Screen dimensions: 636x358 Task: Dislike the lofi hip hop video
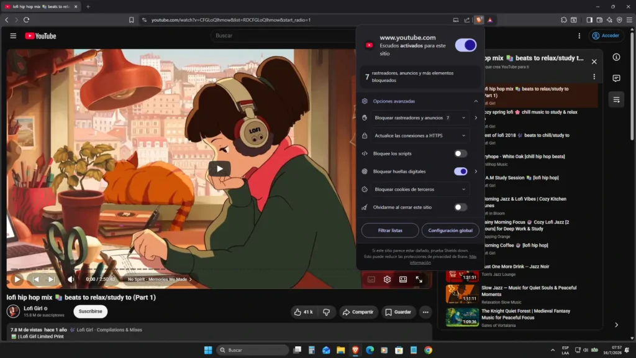pos(326,312)
